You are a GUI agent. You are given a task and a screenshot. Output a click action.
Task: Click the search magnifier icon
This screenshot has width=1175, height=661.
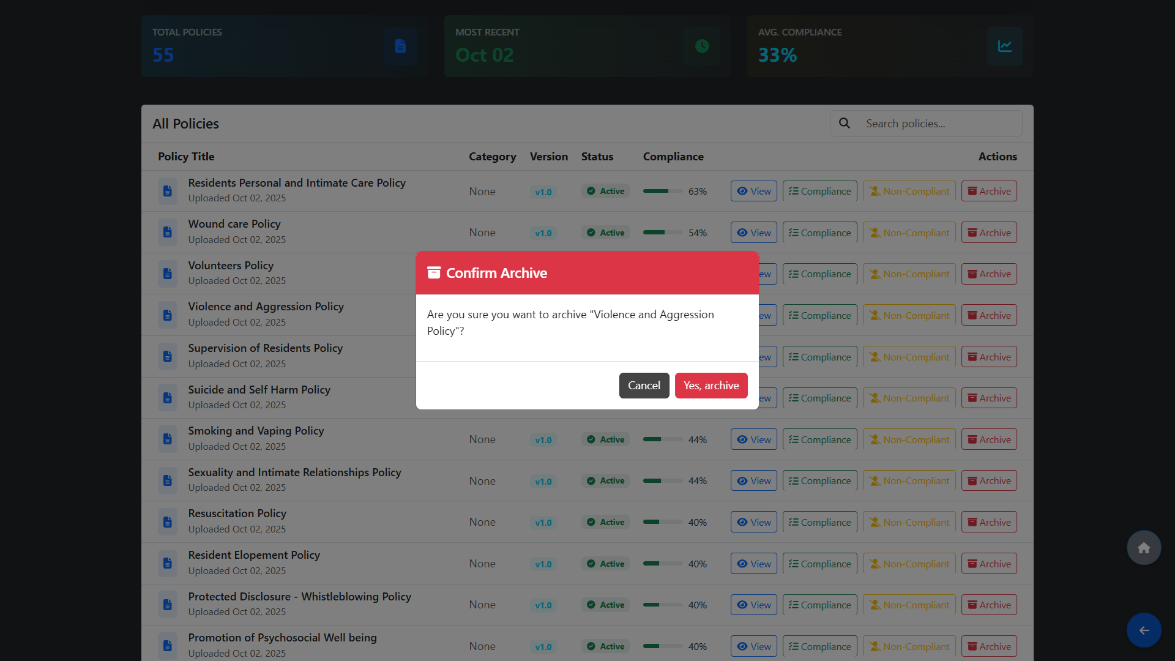(845, 123)
